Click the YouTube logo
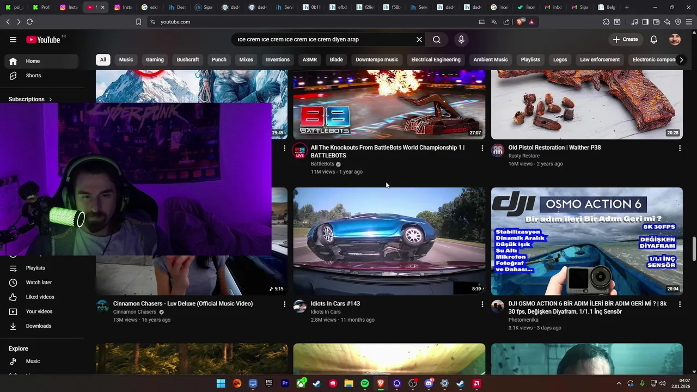 44,39
